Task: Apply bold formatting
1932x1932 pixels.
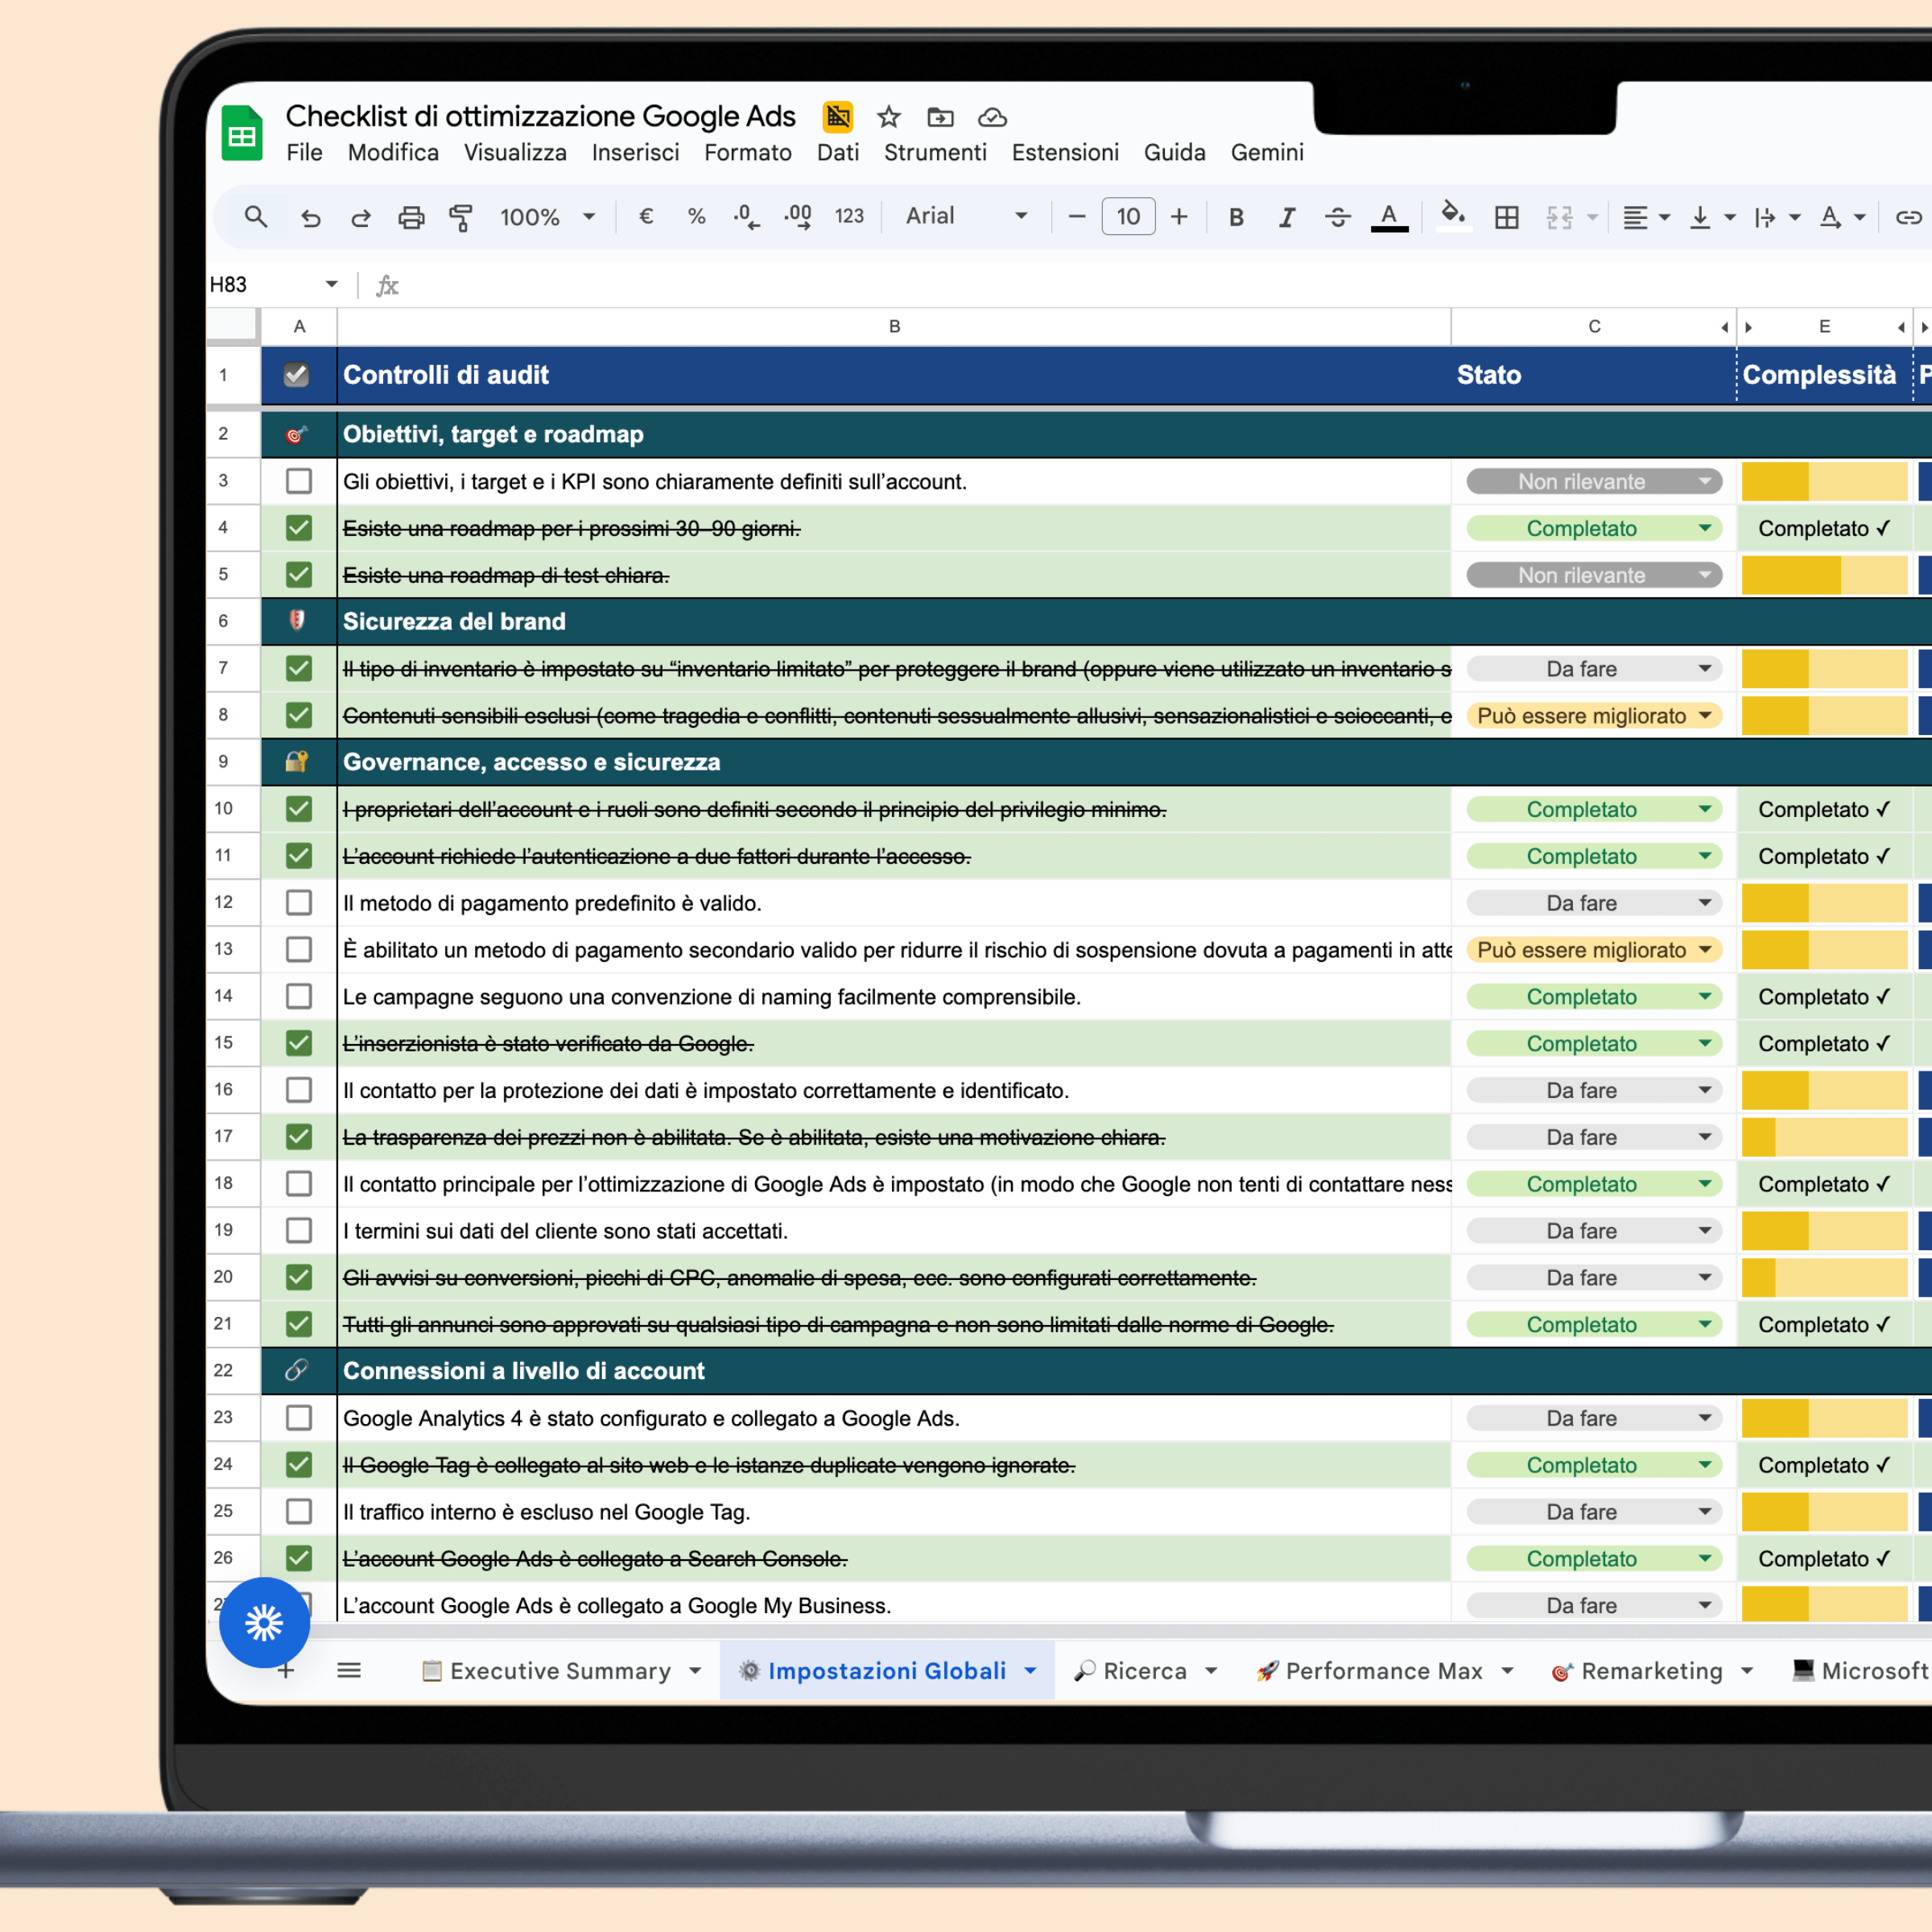Action: point(1236,217)
